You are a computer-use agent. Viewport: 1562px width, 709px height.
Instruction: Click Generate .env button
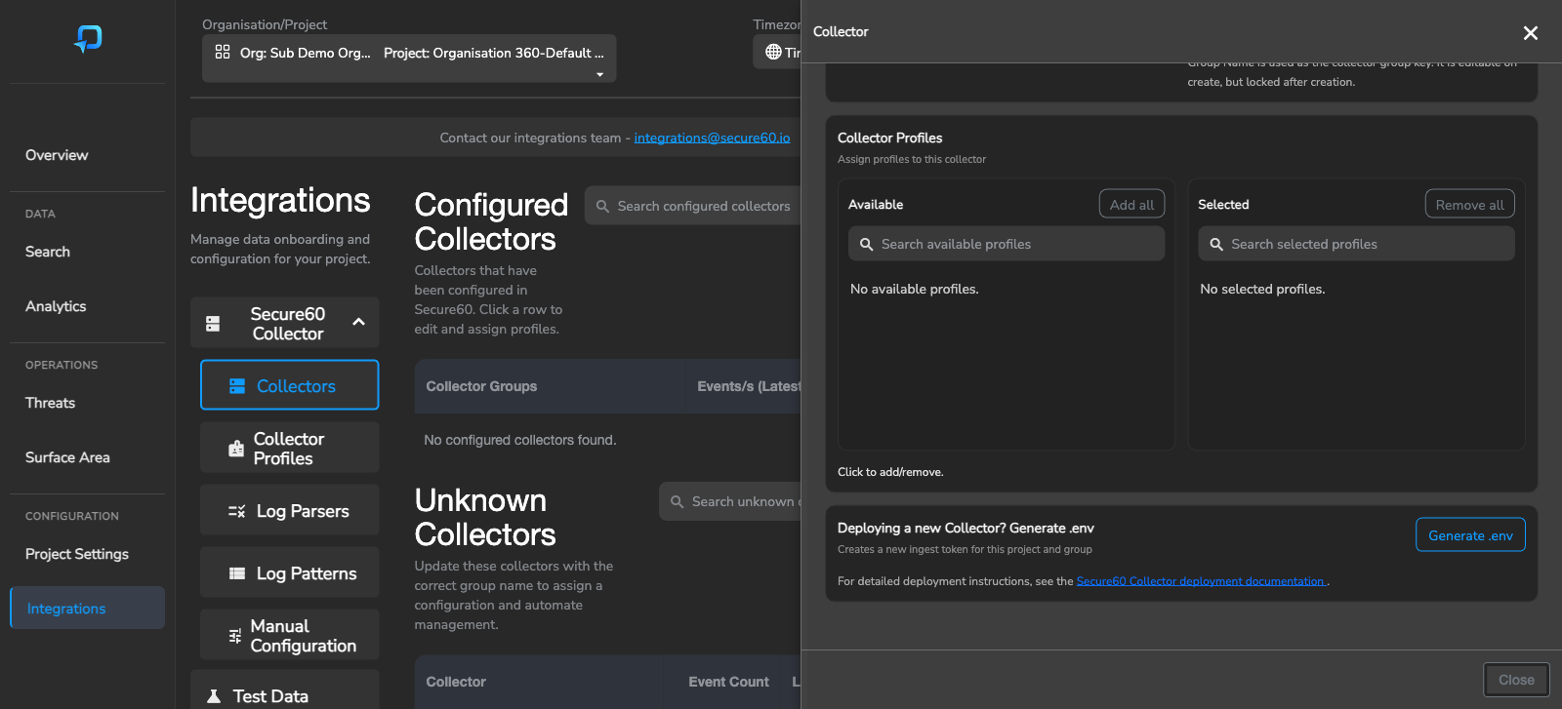coord(1470,534)
